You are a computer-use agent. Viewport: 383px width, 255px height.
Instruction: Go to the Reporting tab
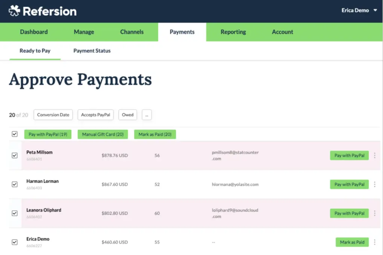pyautogui.click(x=233, y=32)
